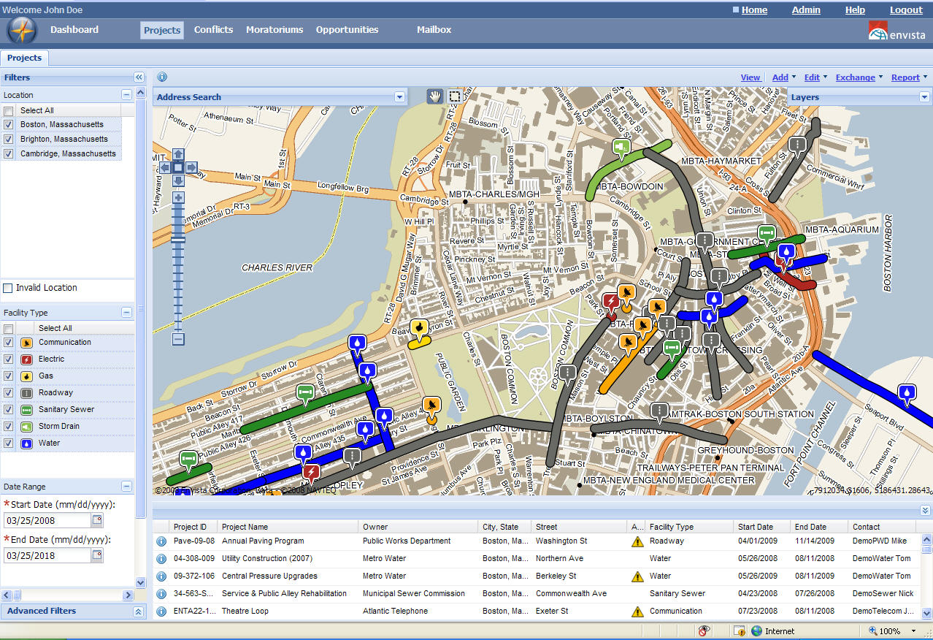Zoom in with the plus button

coord(178,198)
